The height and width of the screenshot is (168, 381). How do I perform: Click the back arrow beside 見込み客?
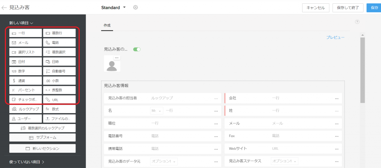(x=4, y=7)
